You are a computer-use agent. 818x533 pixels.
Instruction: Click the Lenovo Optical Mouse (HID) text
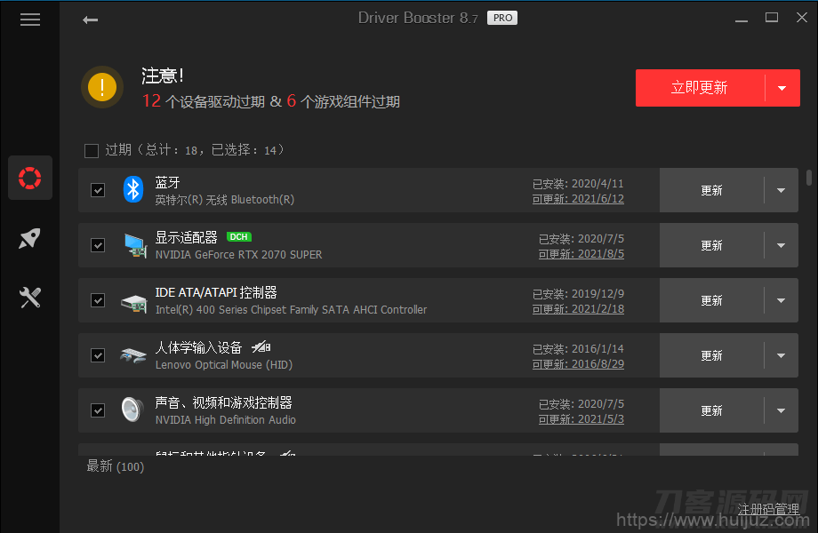point(224,365)
